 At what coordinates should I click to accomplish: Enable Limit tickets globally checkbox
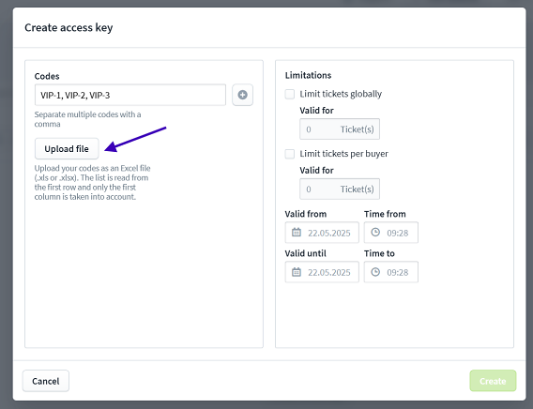pyautogui.click(x=290, y=94)
